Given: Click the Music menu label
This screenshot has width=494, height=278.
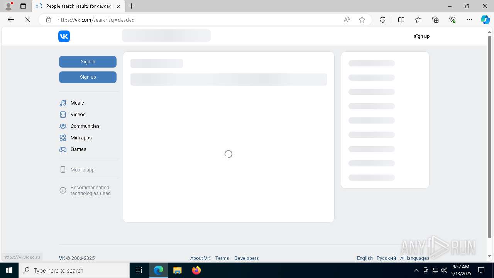Looking at the screenshot, I should pos(77,103).
